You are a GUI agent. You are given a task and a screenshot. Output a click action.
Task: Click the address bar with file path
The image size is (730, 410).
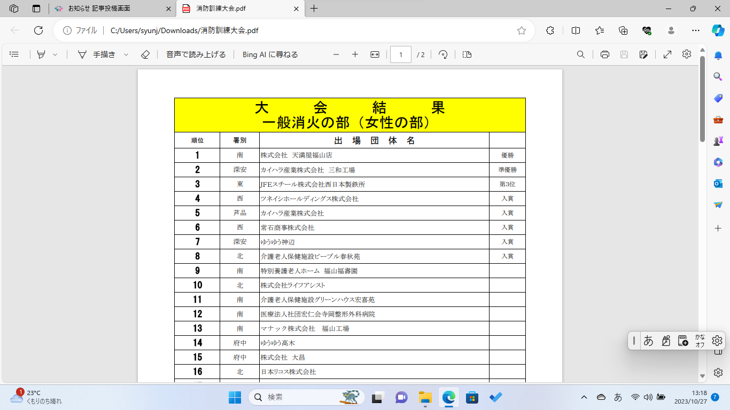click(x=294, y=30)
